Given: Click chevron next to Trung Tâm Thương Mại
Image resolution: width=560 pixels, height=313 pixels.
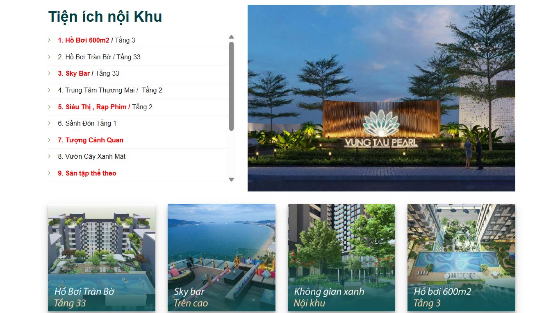Looking at the screenshot, I should click(50, 90).
